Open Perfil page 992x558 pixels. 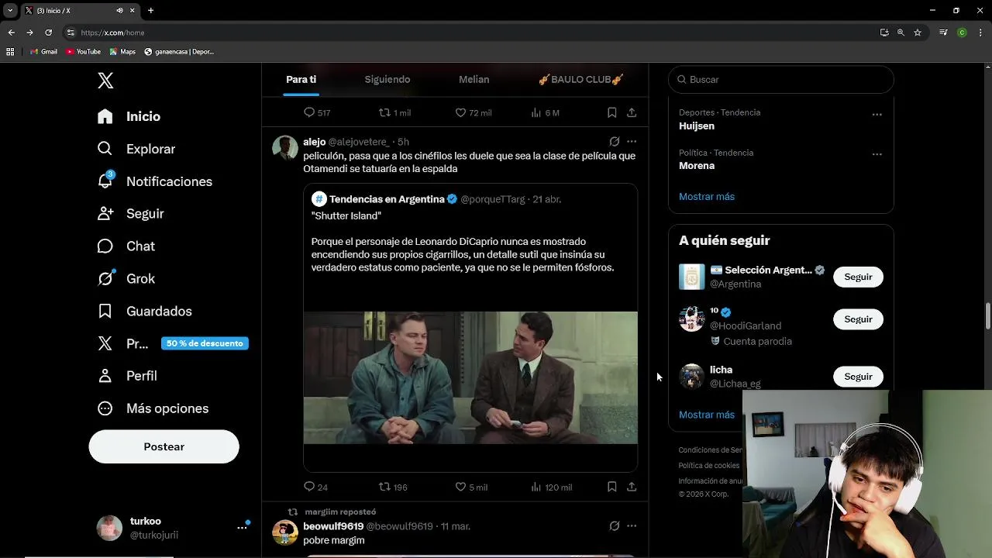(x=127, y=376)
